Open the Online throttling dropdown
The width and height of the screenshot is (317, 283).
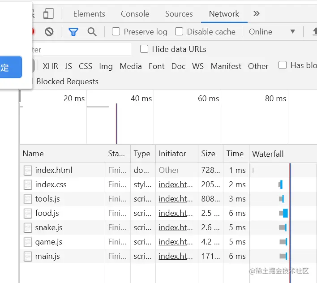[272, 32]
